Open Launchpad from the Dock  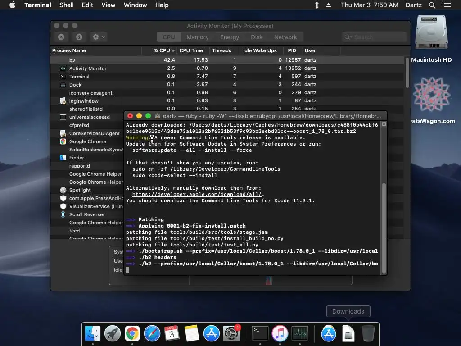tap(112, 334)
